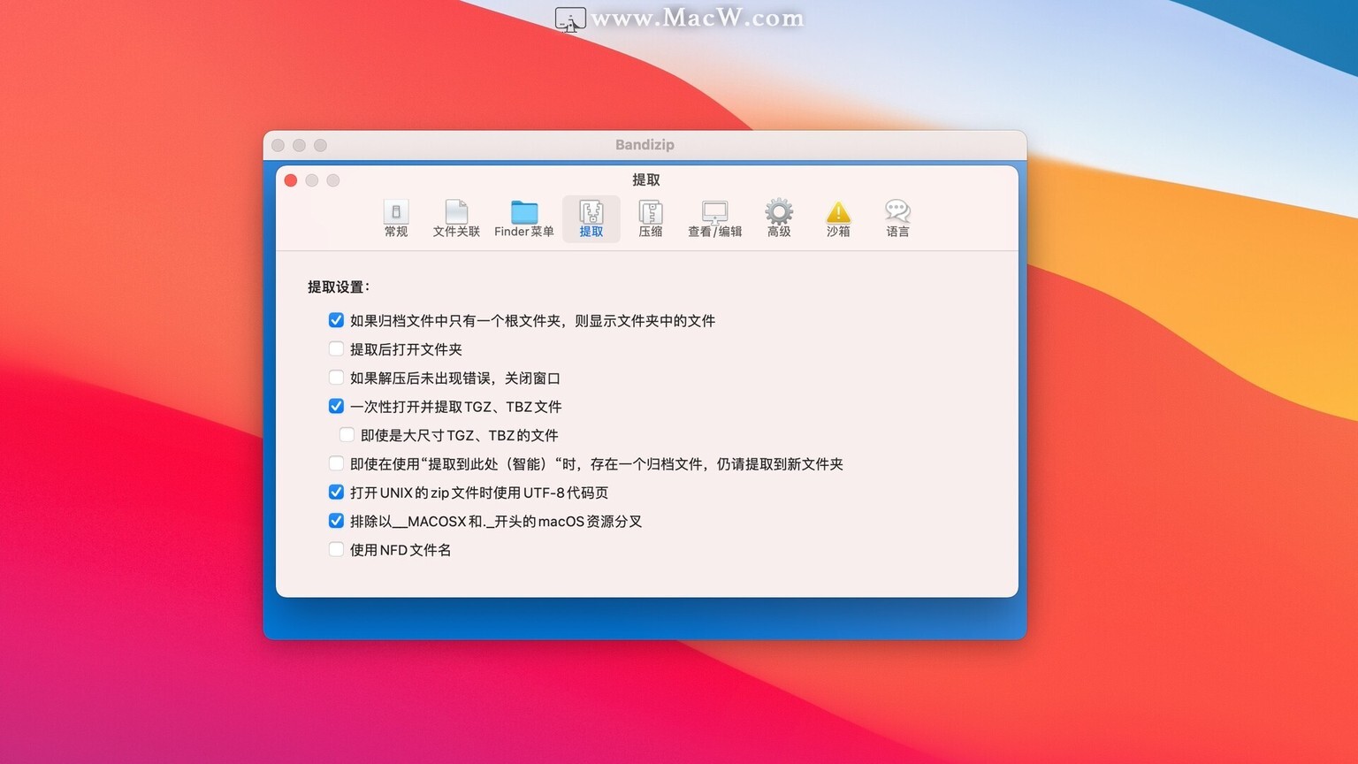Enable 提取后打开文件夹 checkbox

[336, 349]
